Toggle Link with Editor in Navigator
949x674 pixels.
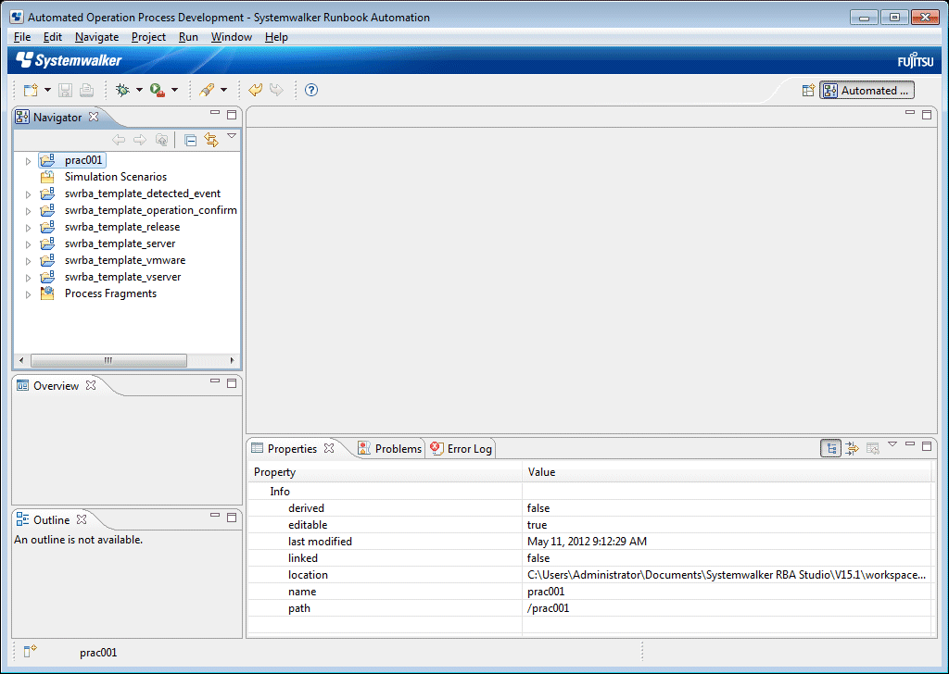[x=211, y=140]
